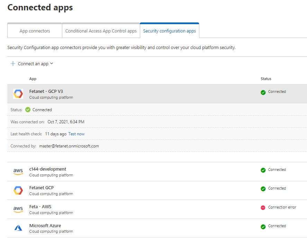Select the Security configuration apps tab

[169, 31]
